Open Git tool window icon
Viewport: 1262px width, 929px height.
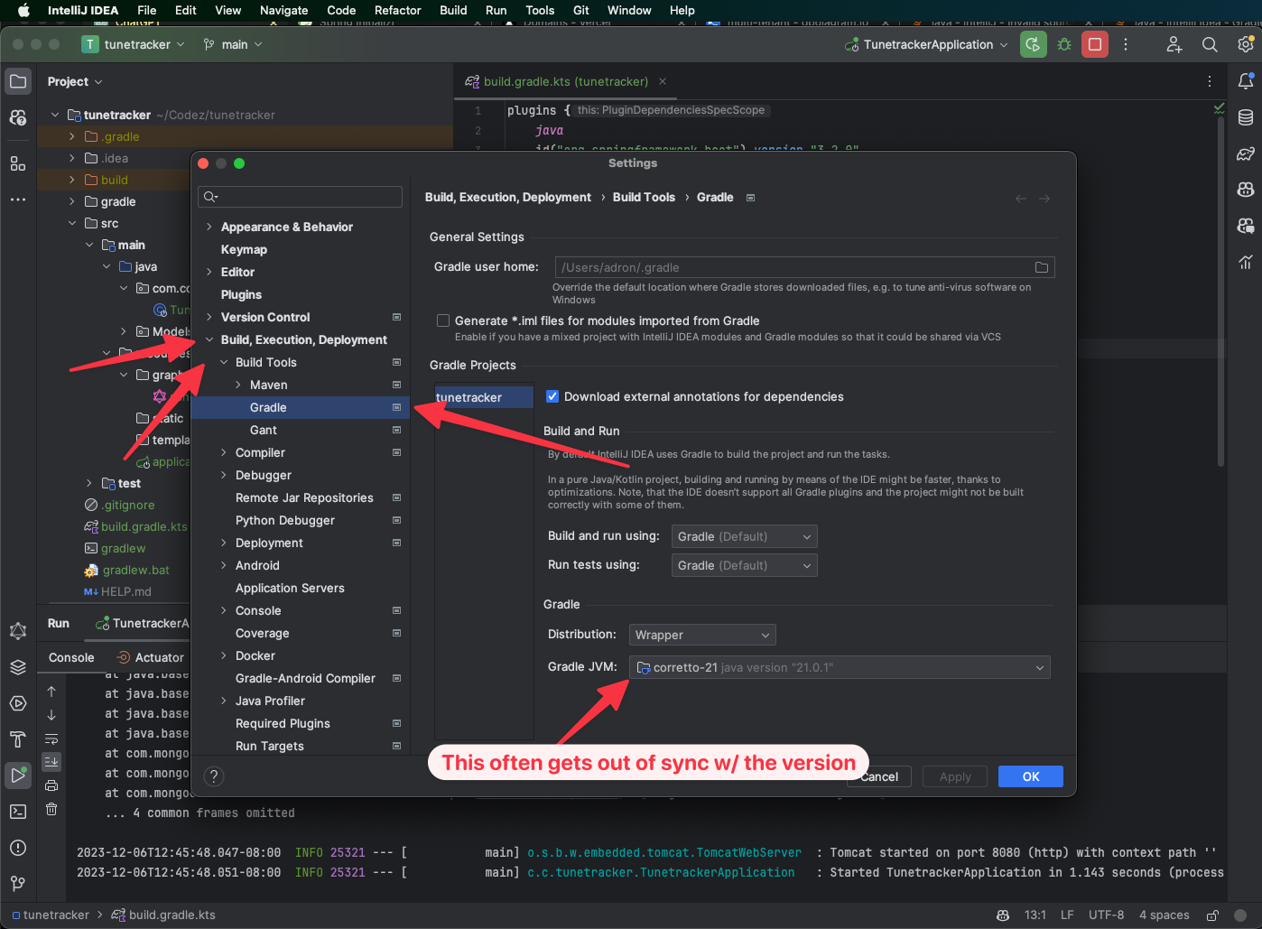(18, 883)
